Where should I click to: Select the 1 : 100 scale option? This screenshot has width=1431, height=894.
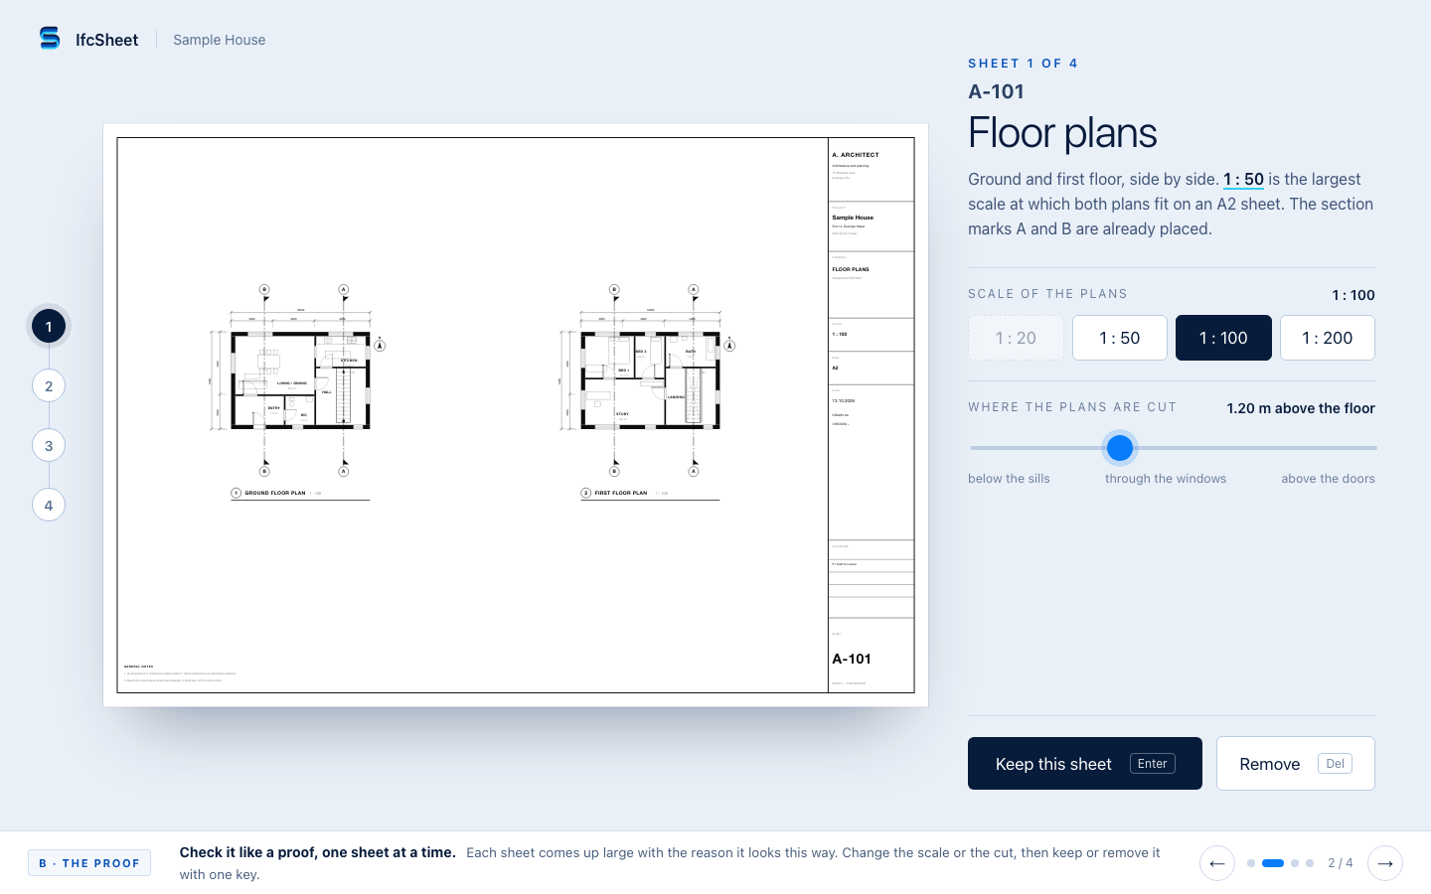tap(1223, 338)
